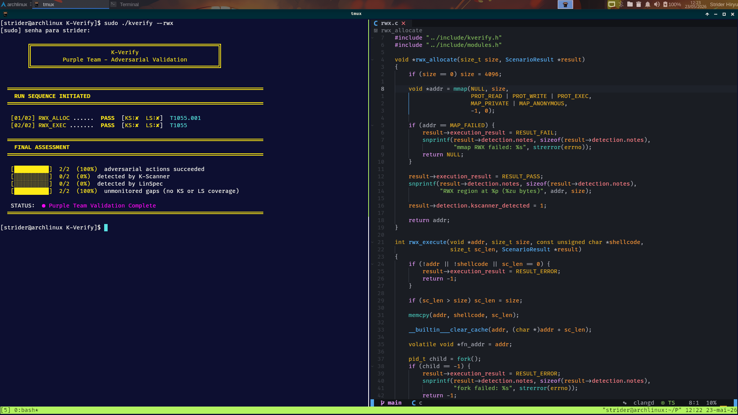Toggle the Bluetooth tray icon

click(621, 4)
